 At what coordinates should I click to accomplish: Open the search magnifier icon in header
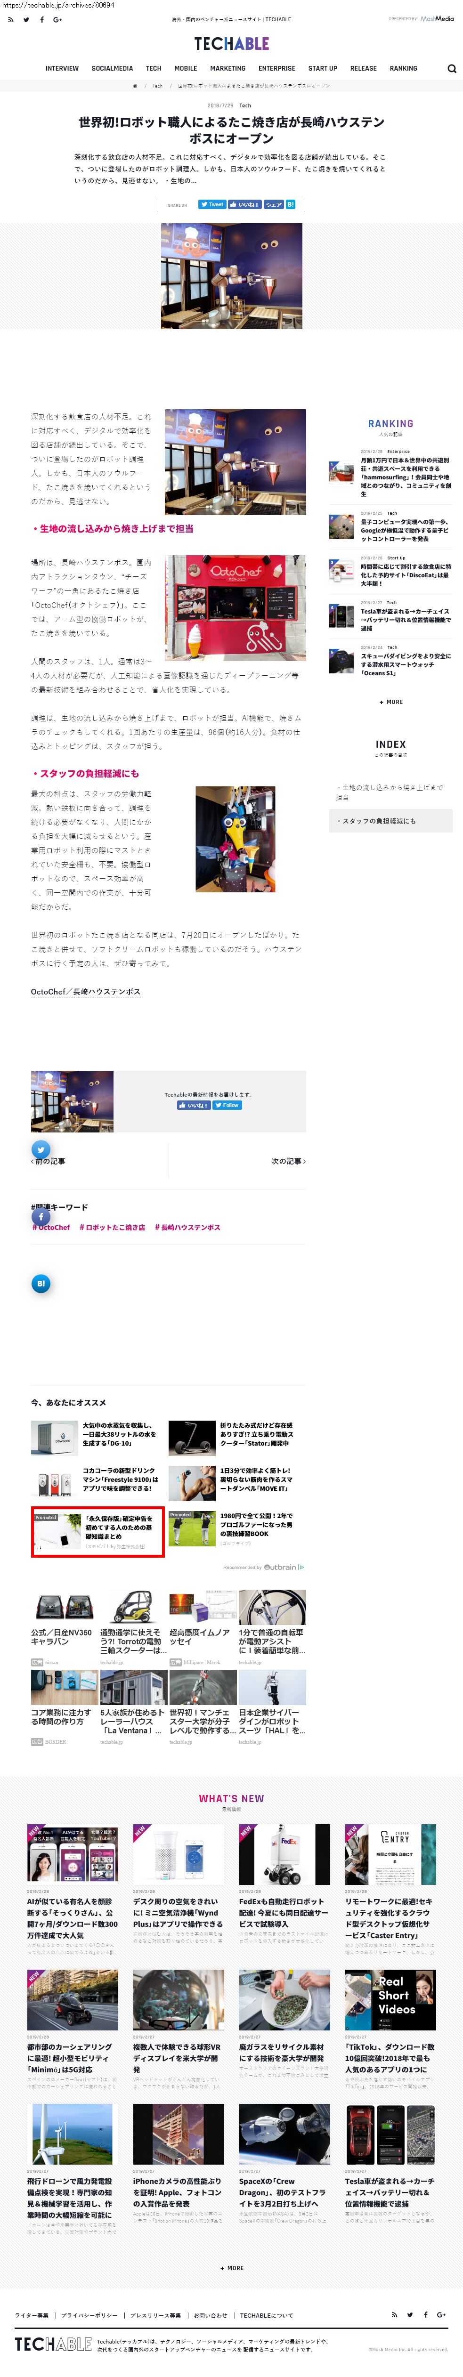coord(451,68)
